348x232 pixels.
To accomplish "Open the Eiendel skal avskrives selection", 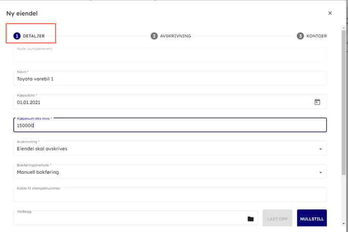I will pyautogui.click(x=162, y=149).
